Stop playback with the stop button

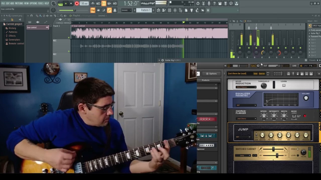click(71, 3)
